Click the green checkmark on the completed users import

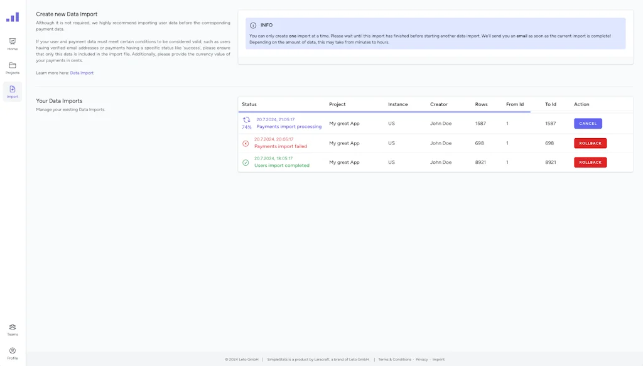(246, 162)
